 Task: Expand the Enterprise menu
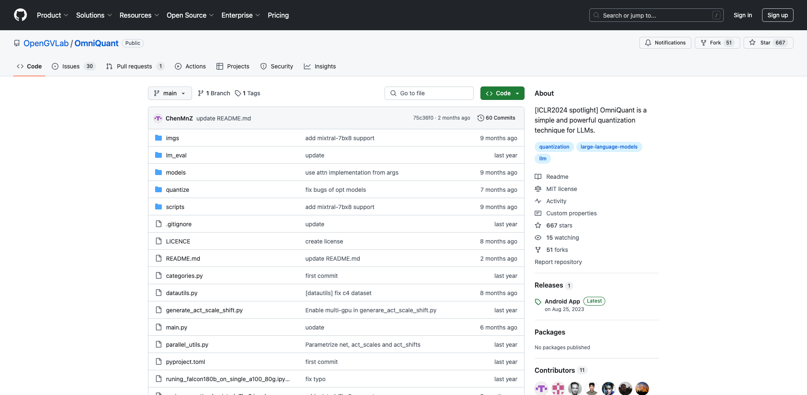(240, 15)
